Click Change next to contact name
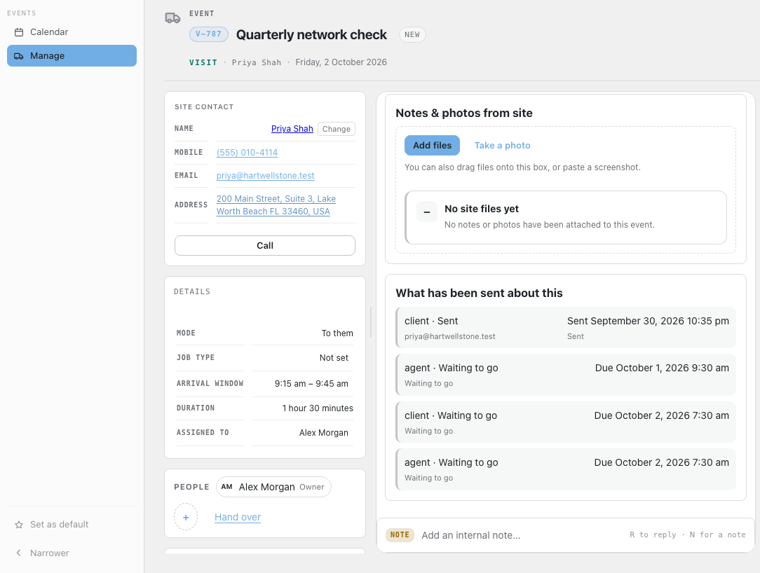Image resolution: width=760 pixels, height=573 pixels. tap(337, 129)
